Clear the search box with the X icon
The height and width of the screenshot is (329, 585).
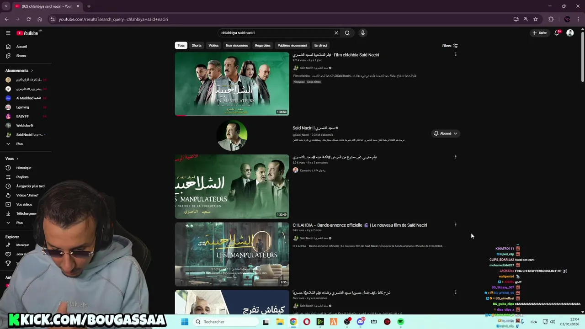pos(336,33)
